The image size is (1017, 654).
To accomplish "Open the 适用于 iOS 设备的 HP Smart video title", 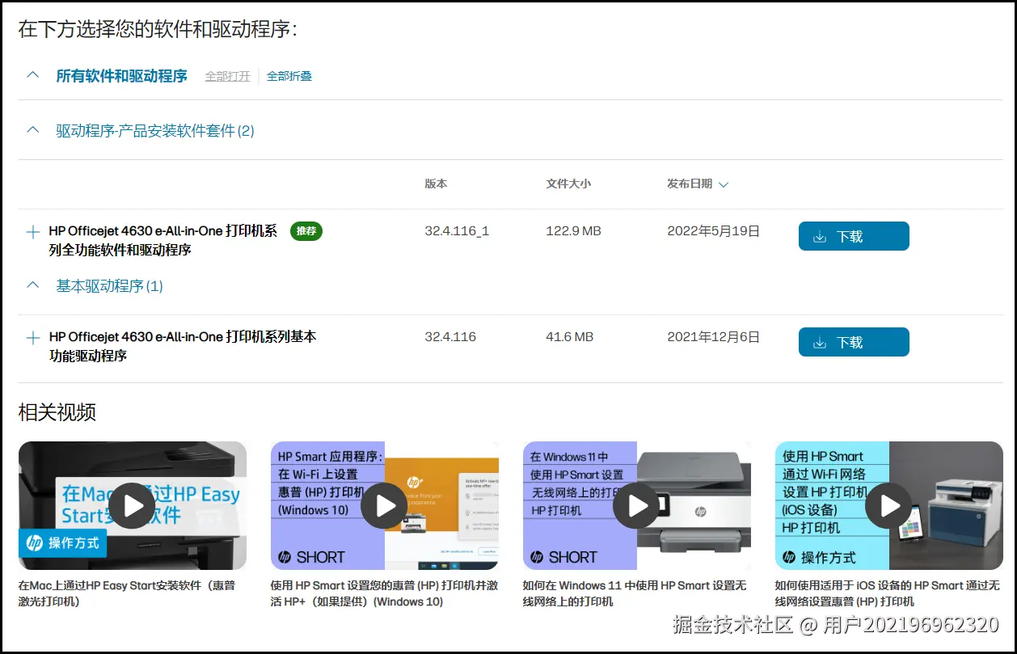I will (x=888, y=593).
